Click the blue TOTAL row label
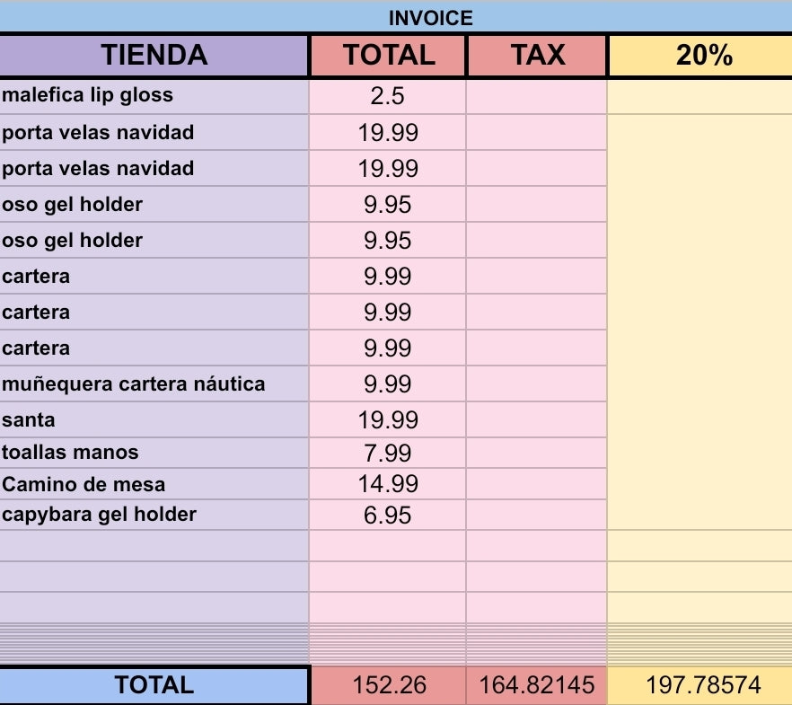This screenshot has height=705, width=792. [x=154, y=685]
